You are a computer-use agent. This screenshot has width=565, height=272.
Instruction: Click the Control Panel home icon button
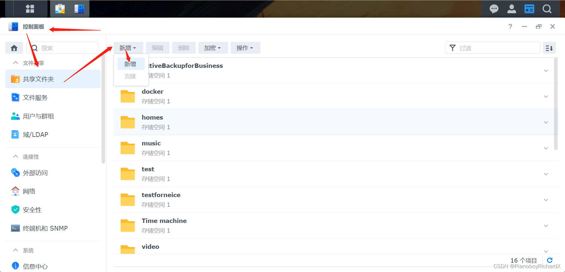coord(14,48)
